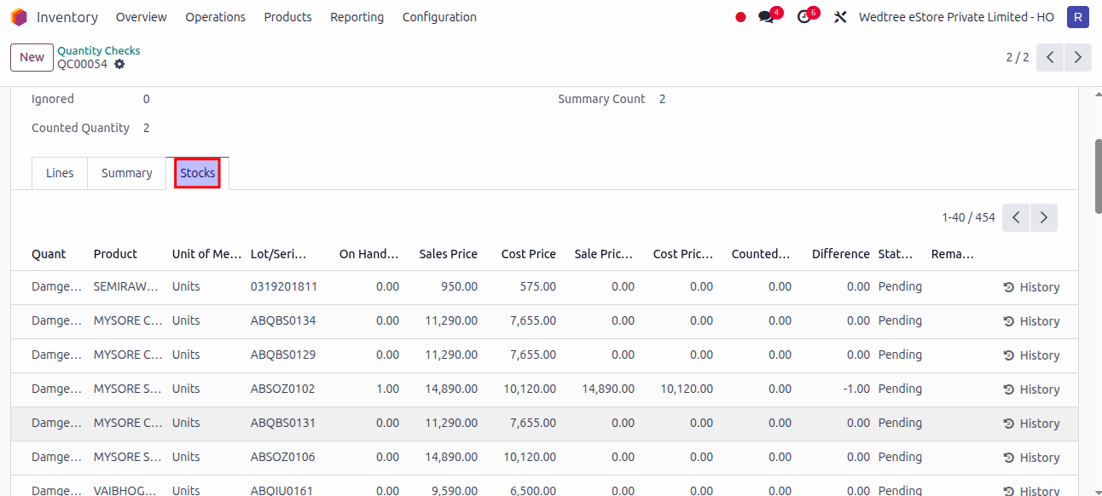Image resolution: width=1102 pixels, height=496 pixels.
Task: View History for lot ABSOZ0102
Action: coord(1031,389)
